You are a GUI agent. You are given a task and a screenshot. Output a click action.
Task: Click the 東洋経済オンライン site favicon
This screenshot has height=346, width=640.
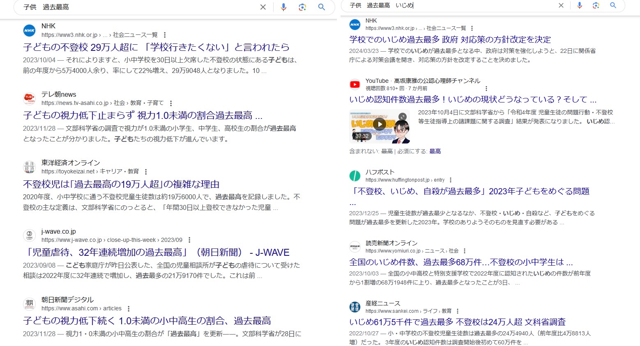[30, 167]
